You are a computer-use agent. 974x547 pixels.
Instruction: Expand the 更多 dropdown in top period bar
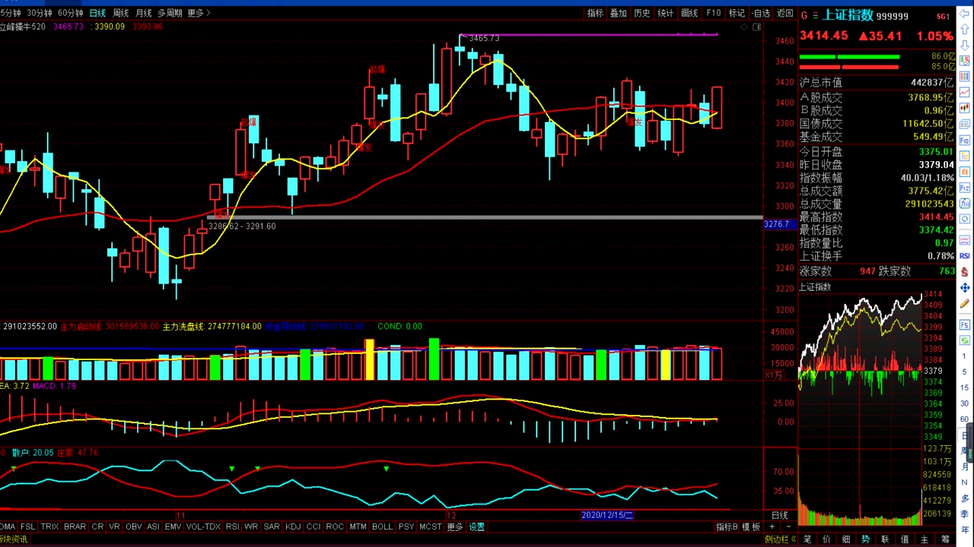point(198,13)
